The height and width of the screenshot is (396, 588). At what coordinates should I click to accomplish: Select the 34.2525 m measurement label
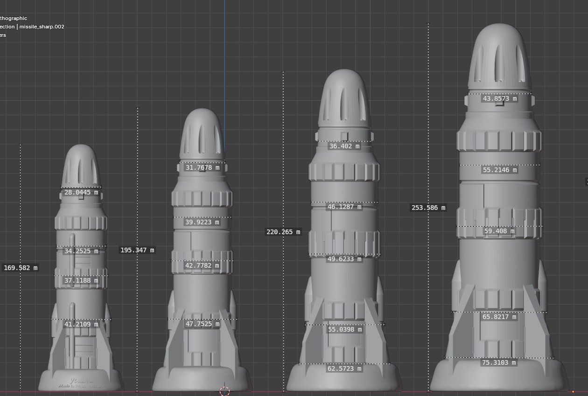(81, 251)
